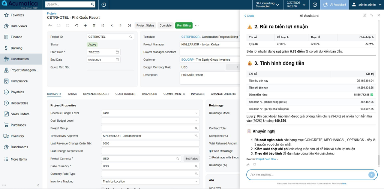Open the Purchases workspace
This screenshot has width=384, height=189.
(21, 125)
